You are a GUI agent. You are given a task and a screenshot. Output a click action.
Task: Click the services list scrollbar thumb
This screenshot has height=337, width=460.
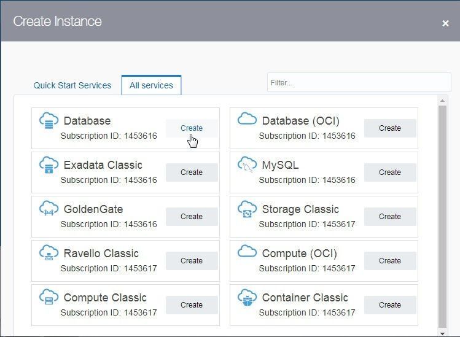coord(442,217)
